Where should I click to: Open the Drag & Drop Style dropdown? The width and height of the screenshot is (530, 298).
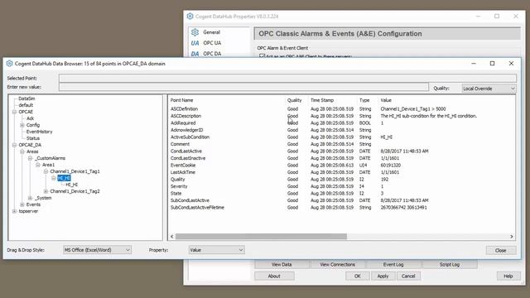pos(97,250)
